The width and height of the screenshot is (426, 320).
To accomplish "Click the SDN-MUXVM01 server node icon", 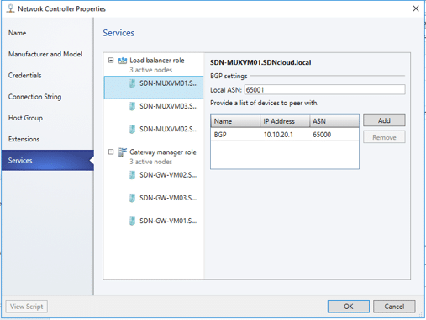I will pyautogui.click(x=132, y=83).
